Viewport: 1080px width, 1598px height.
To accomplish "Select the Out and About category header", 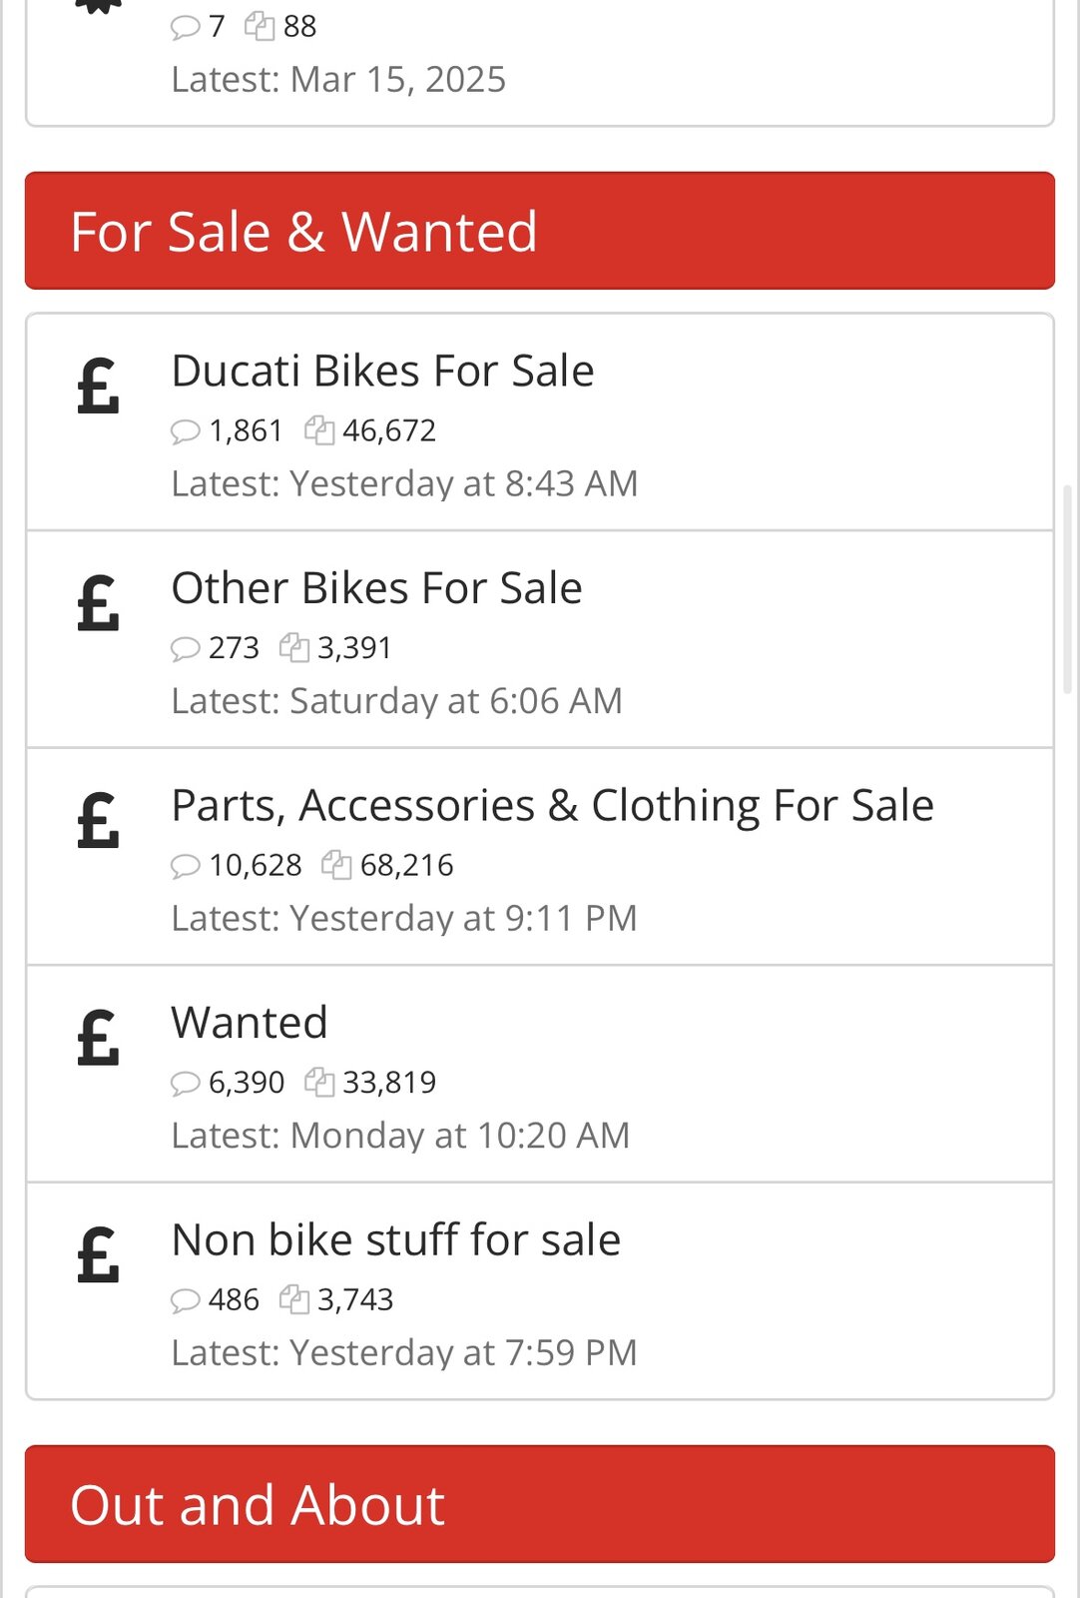I will tap(258, 1505).
